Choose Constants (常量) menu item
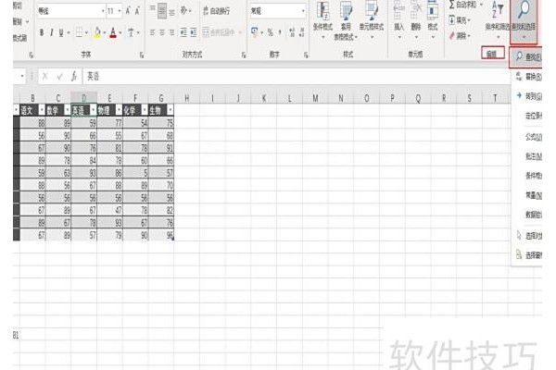Viewport: 556px width, 370px height. coord(533,195)
